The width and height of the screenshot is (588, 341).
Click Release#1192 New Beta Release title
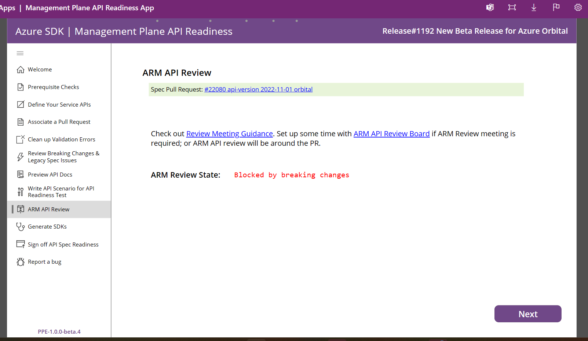pos(475,31)
